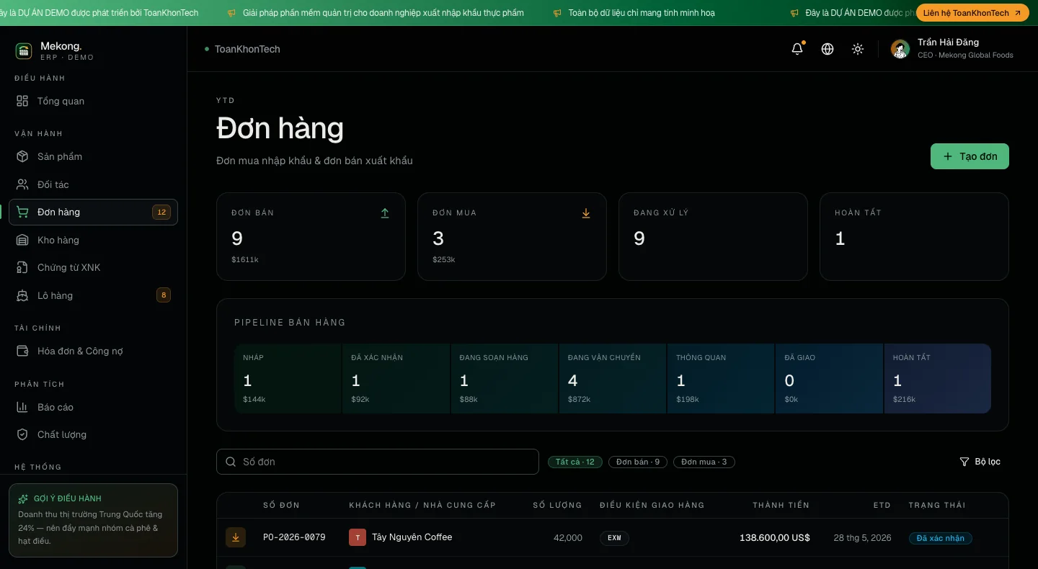Open the Bộ lọc filter
The width and height of the screenshot is (1038, 569).
(x=980, y=462)
